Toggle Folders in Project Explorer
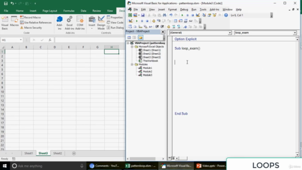 point(141,37)
